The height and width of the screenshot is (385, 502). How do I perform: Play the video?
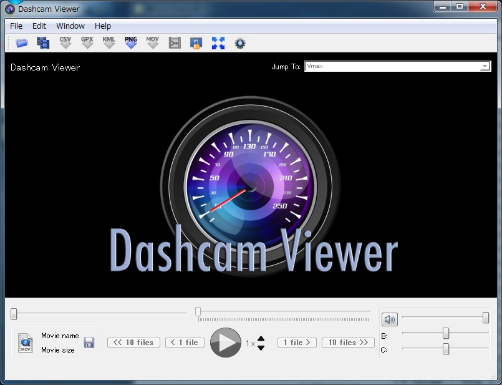tap(226, 343)
